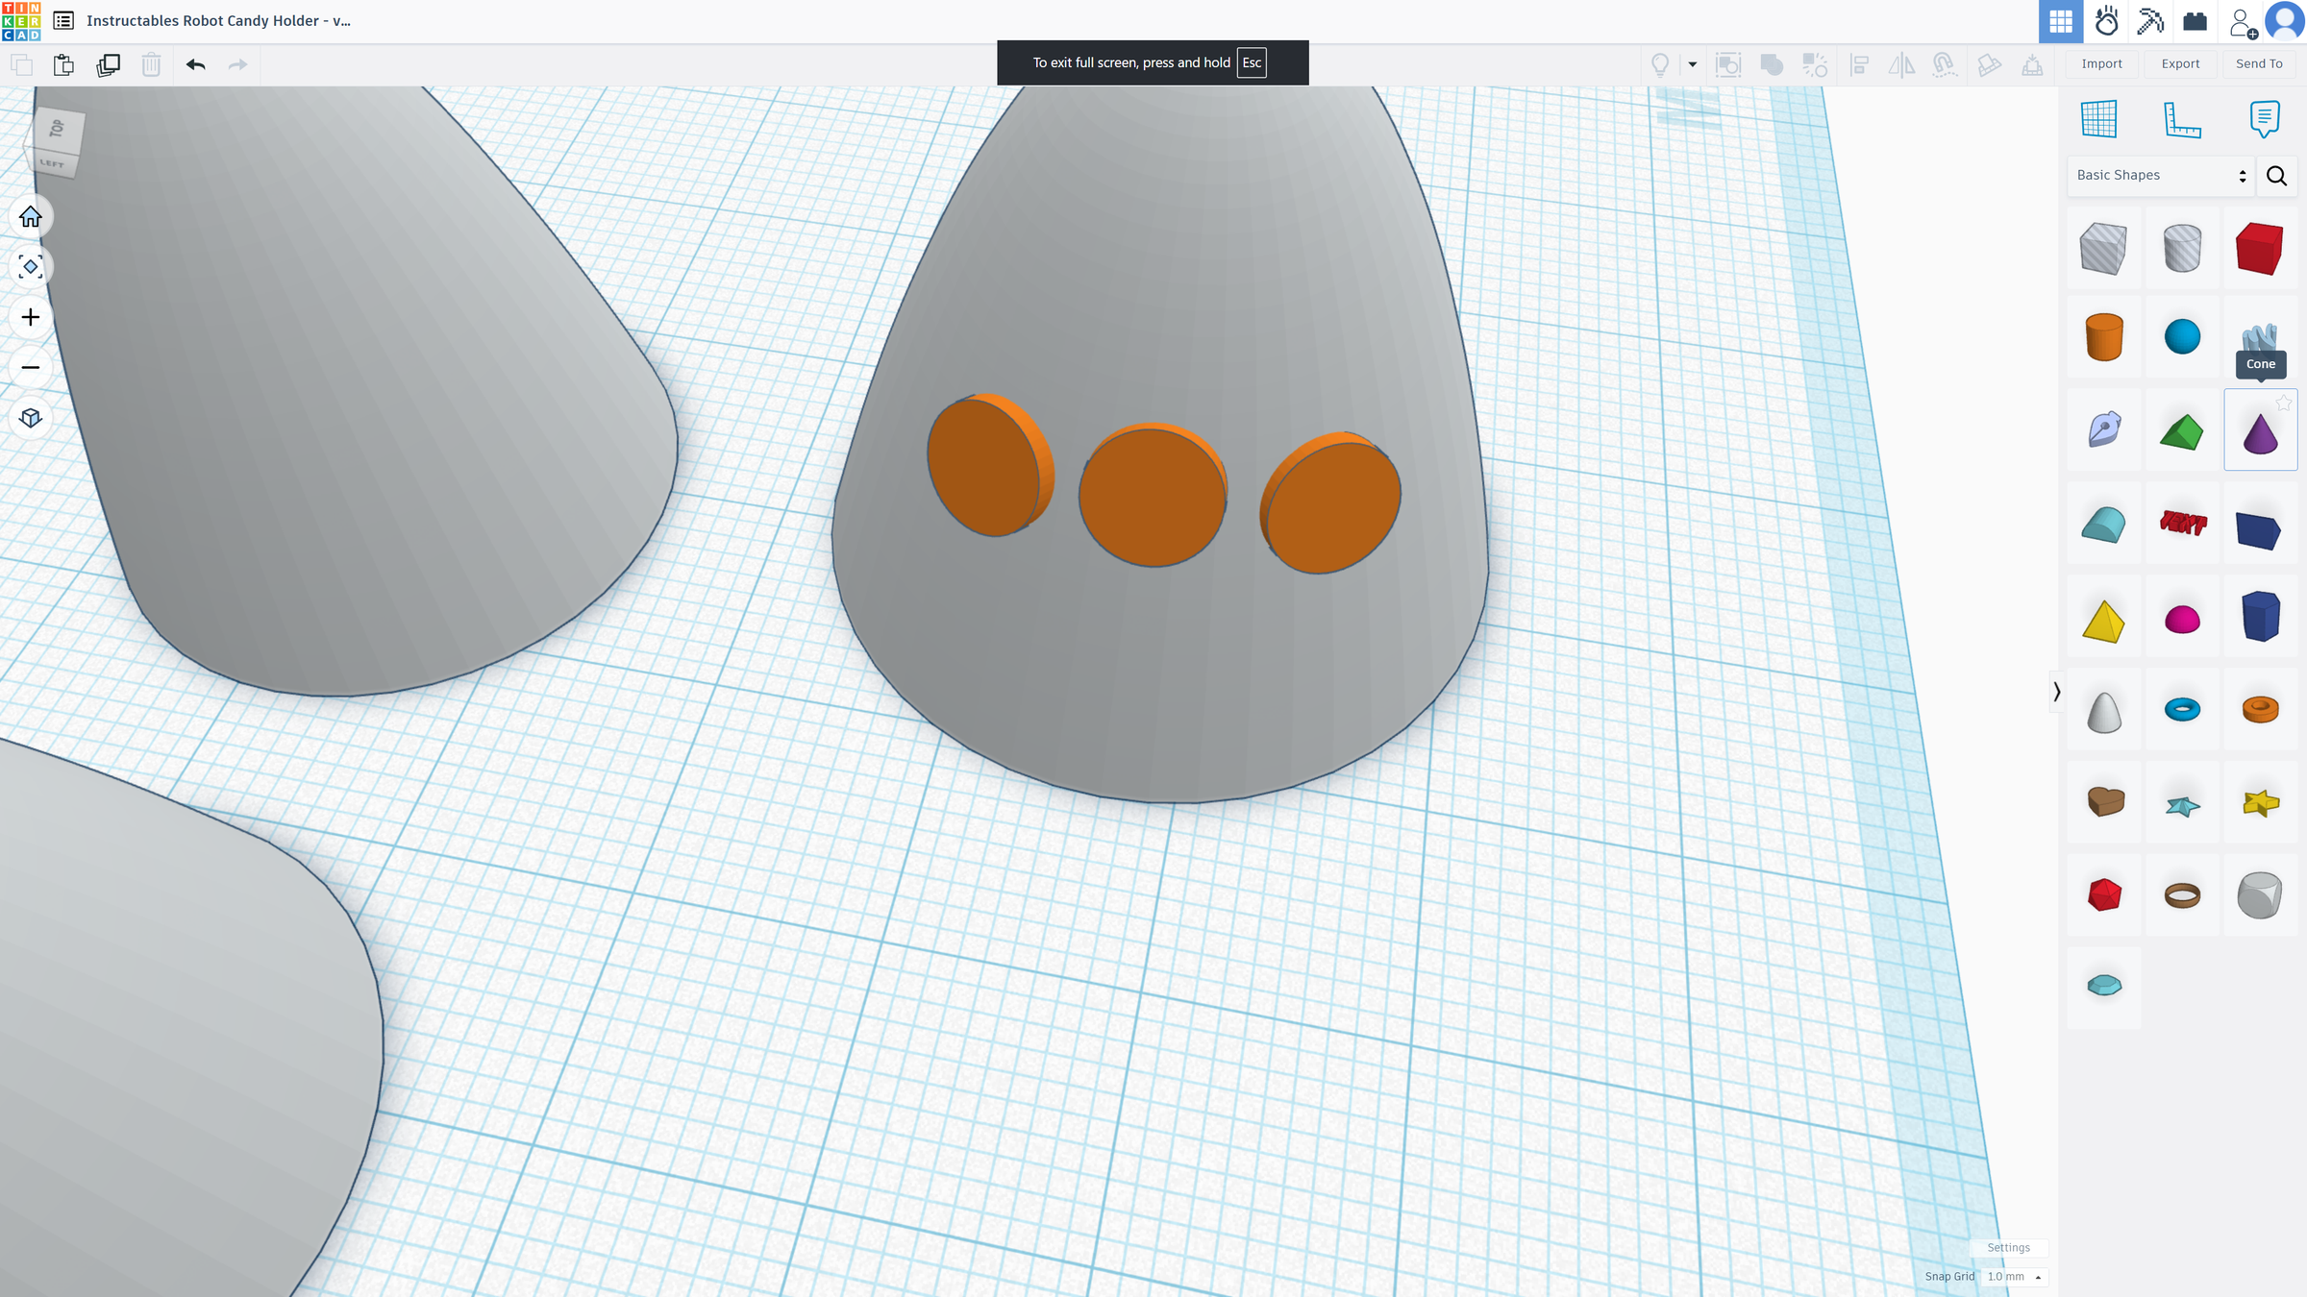Open the Bricks mode icon
The height and width of the screenshot is (1297, 2307).
2195,21
